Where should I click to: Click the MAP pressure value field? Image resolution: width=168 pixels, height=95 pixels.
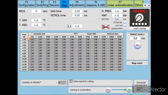117,15
